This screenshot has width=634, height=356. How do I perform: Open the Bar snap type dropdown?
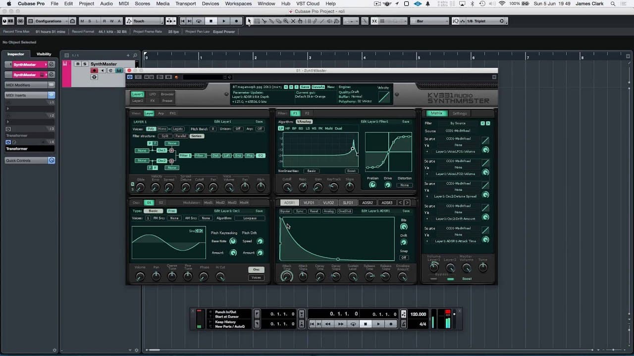[429, 21]
